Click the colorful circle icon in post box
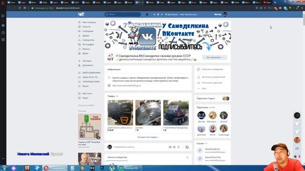 pyautogui.click(x=187, y=147)
